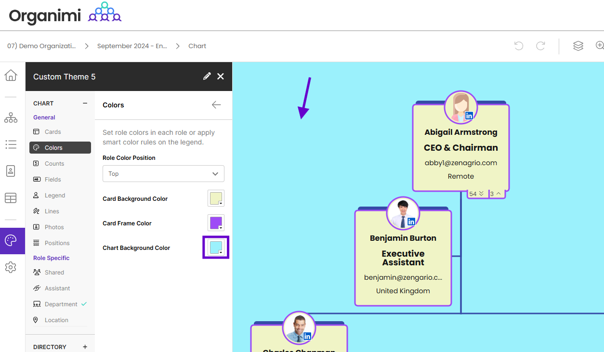Click the back arrow in Colors panel
The height and width of the screenshot is (352, 604).
click(216, 105)
